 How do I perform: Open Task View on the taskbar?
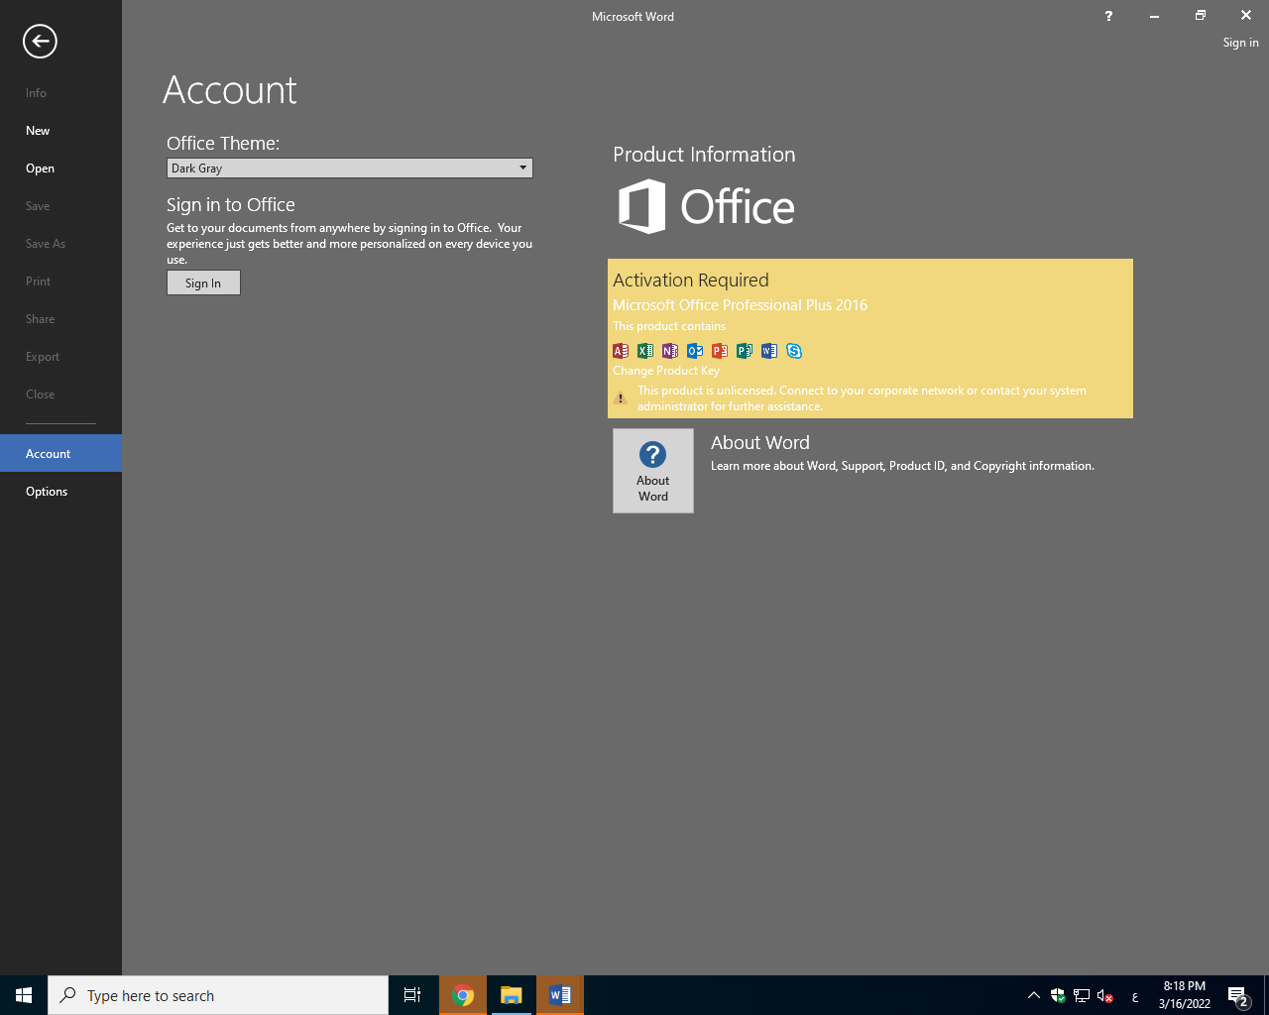[x=412, y=995]
